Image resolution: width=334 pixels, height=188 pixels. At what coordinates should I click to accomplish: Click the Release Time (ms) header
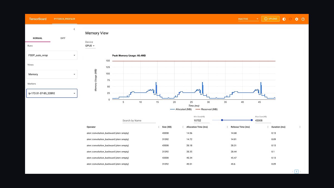[240, 127]
